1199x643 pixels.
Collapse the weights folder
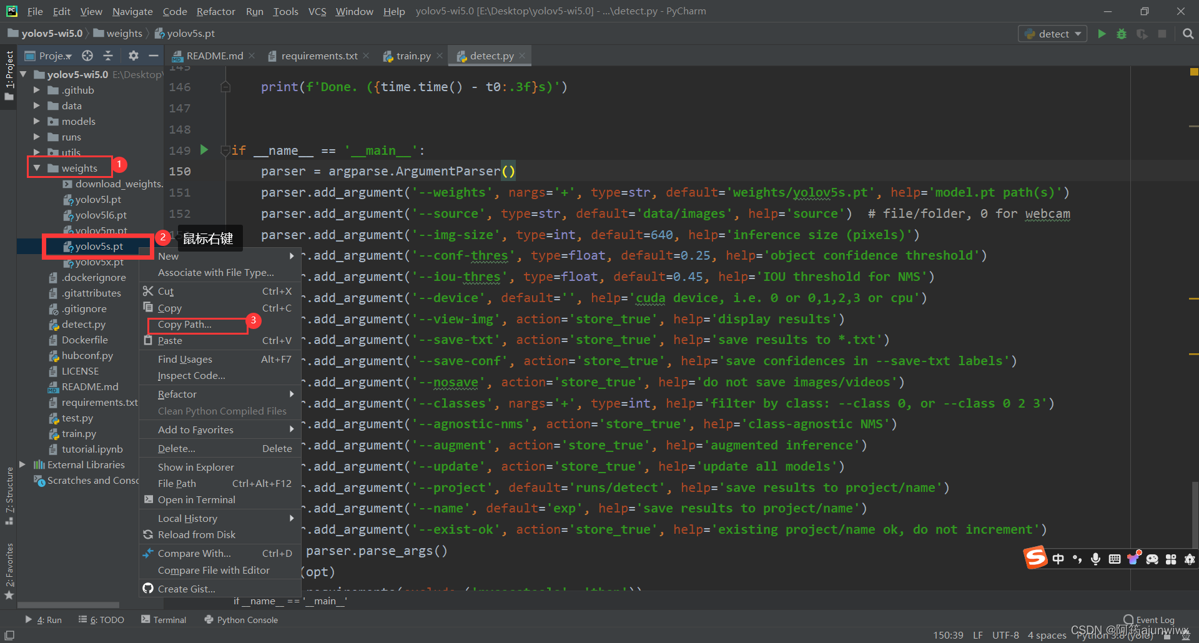37,168
